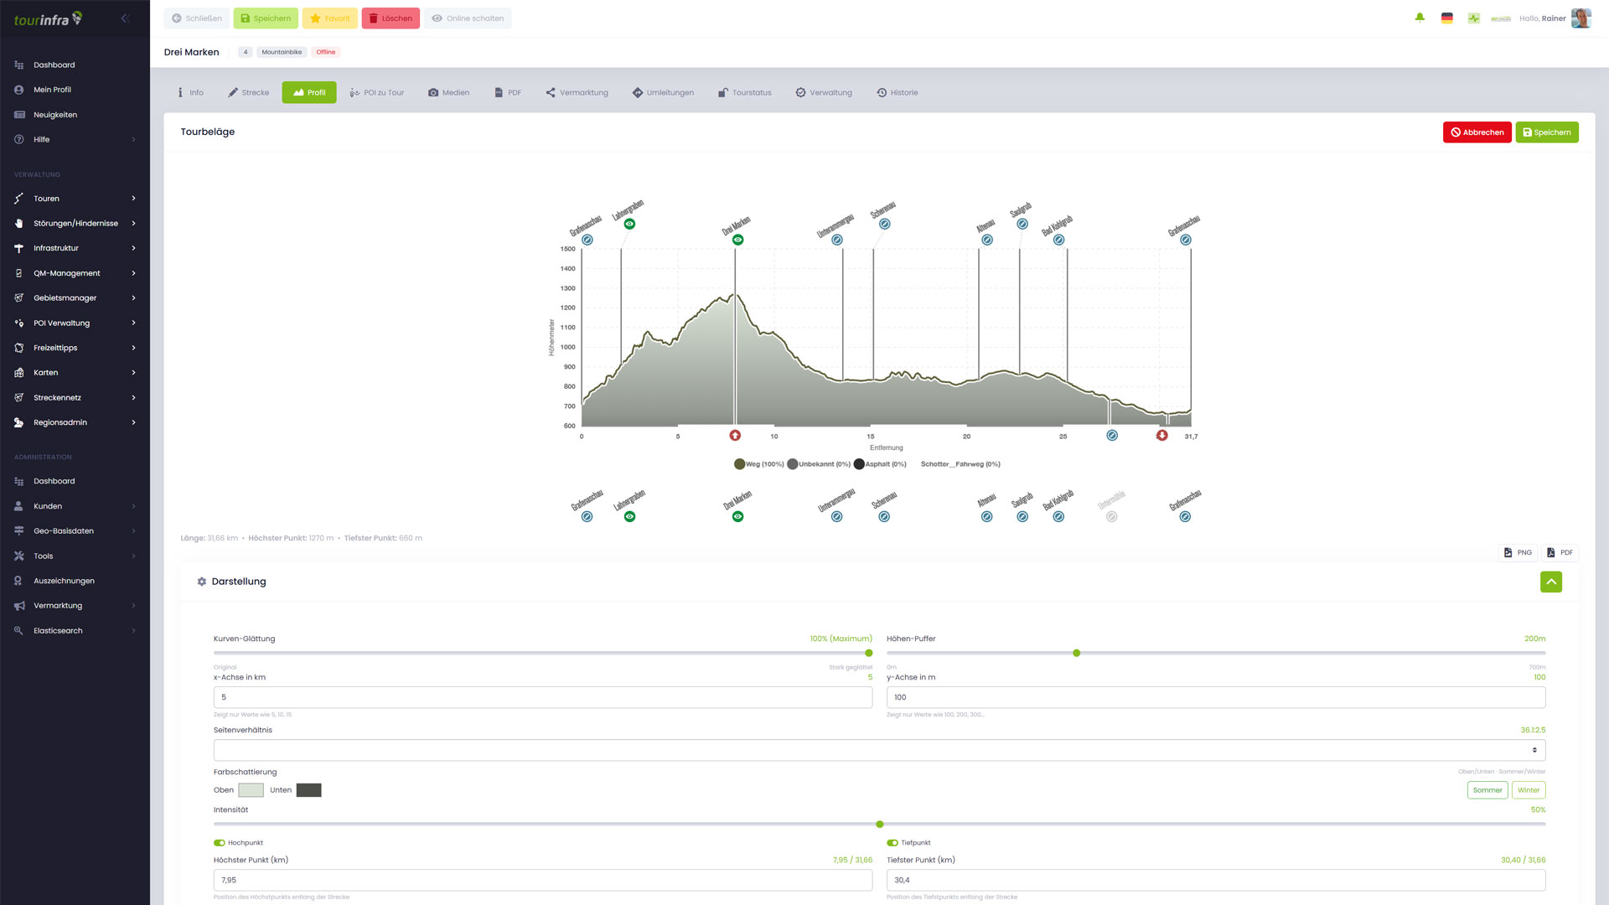Open the Medien tab
1609x905 pixels.
(x=448, y=92)
